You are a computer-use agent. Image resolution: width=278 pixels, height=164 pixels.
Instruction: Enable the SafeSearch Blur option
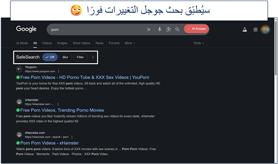(x=65, y=57)
